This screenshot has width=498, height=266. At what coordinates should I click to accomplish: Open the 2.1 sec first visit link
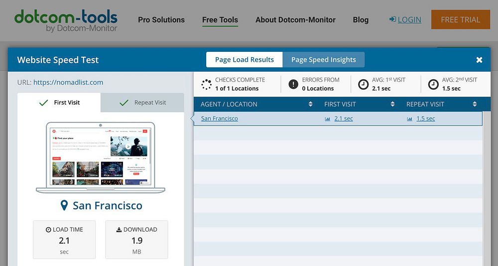[344, 118]
